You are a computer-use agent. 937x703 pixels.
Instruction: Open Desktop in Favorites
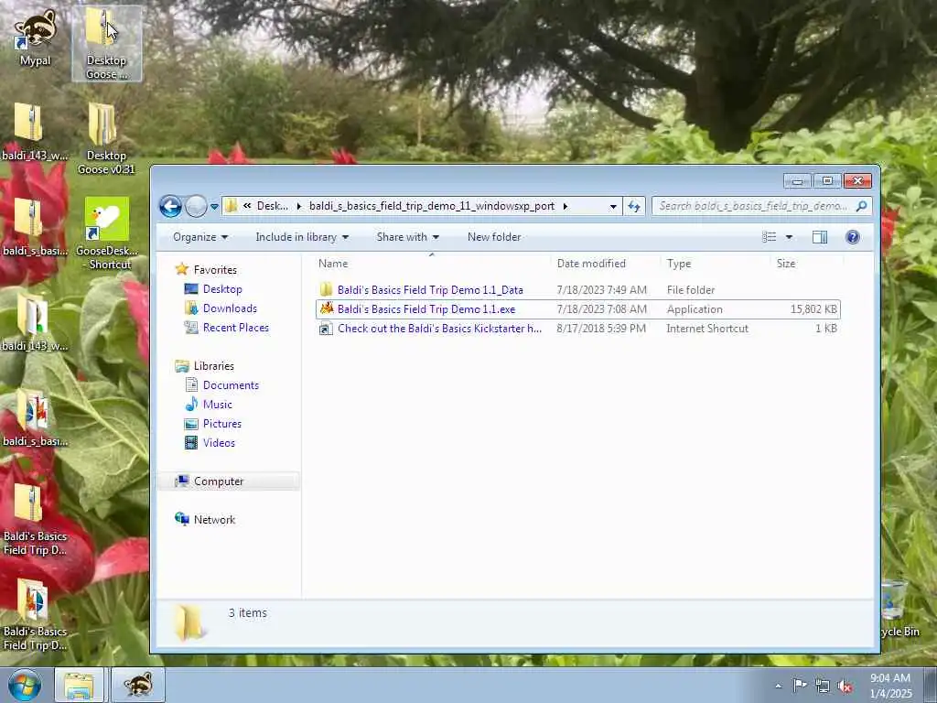(213, 289)
